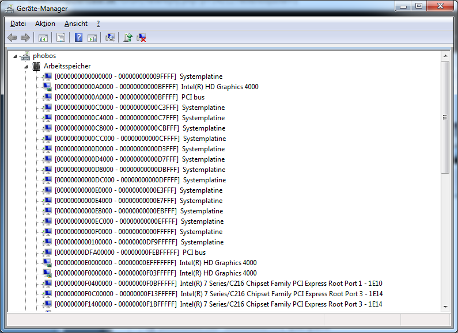Collapse the phobos root node
The image size is (458, 333).
[15, 56]
